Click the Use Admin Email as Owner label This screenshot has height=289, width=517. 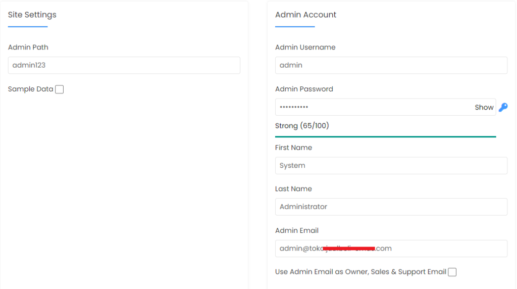pyautogui.click(x=360, y=272)
